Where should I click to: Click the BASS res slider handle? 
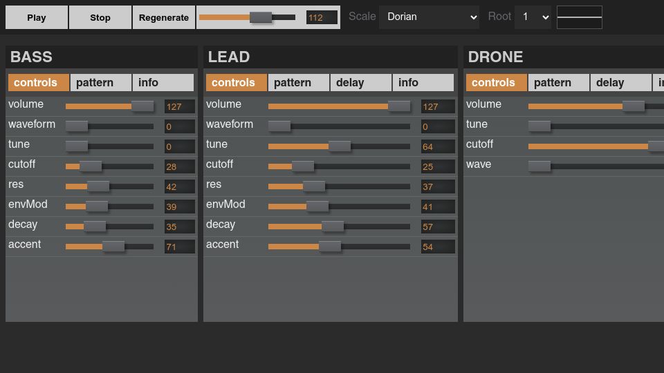tap(98, 186)
